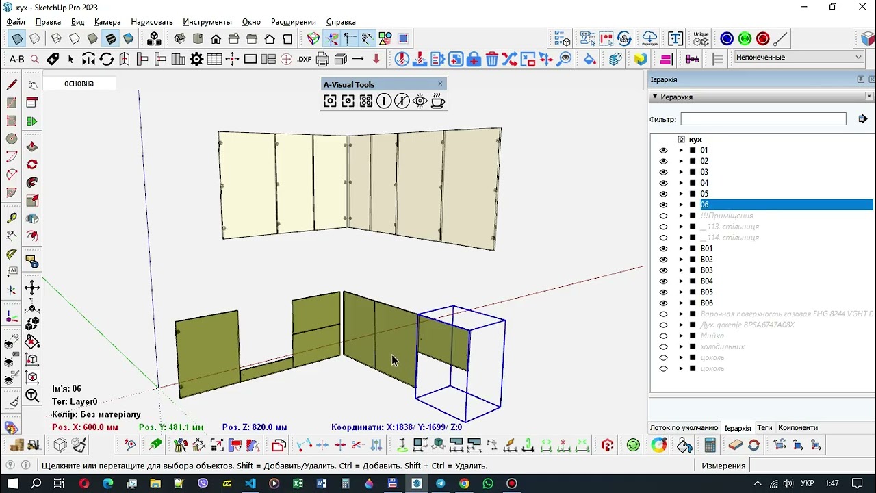Select the Monochrome style cube icon
876x493 pixels.
point(128,38)
